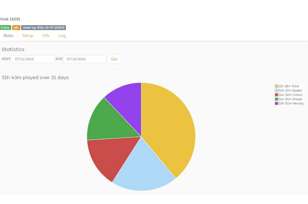Focus the end date input field

(85, 59)
